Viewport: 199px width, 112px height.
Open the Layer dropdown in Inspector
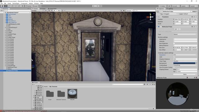coord(190,14)
